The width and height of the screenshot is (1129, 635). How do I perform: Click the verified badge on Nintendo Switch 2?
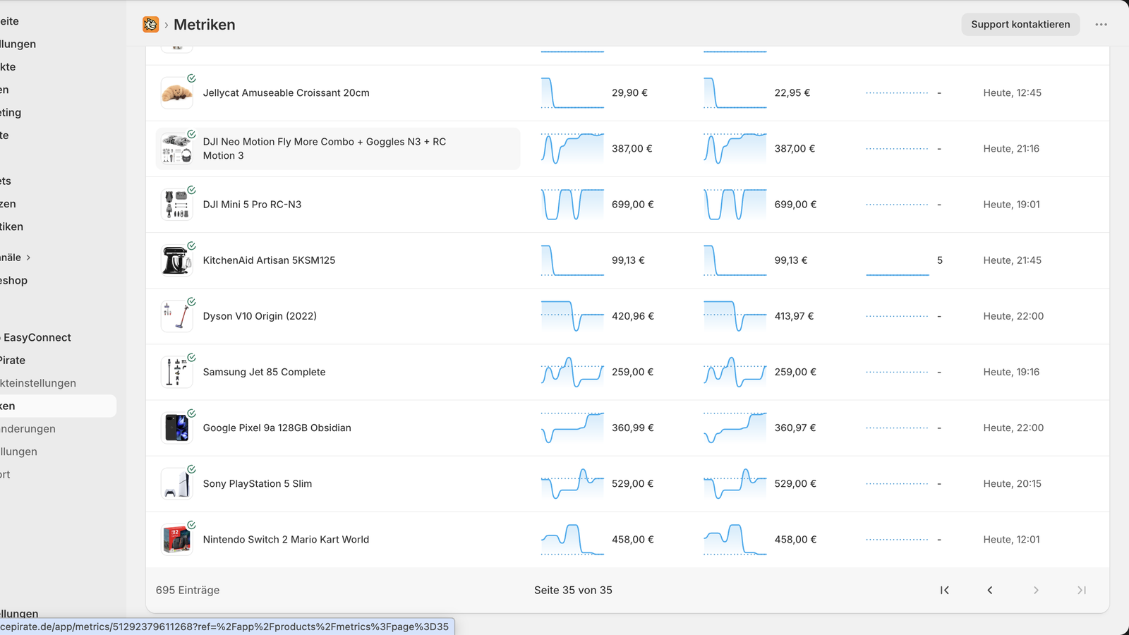tap(191, 524)
